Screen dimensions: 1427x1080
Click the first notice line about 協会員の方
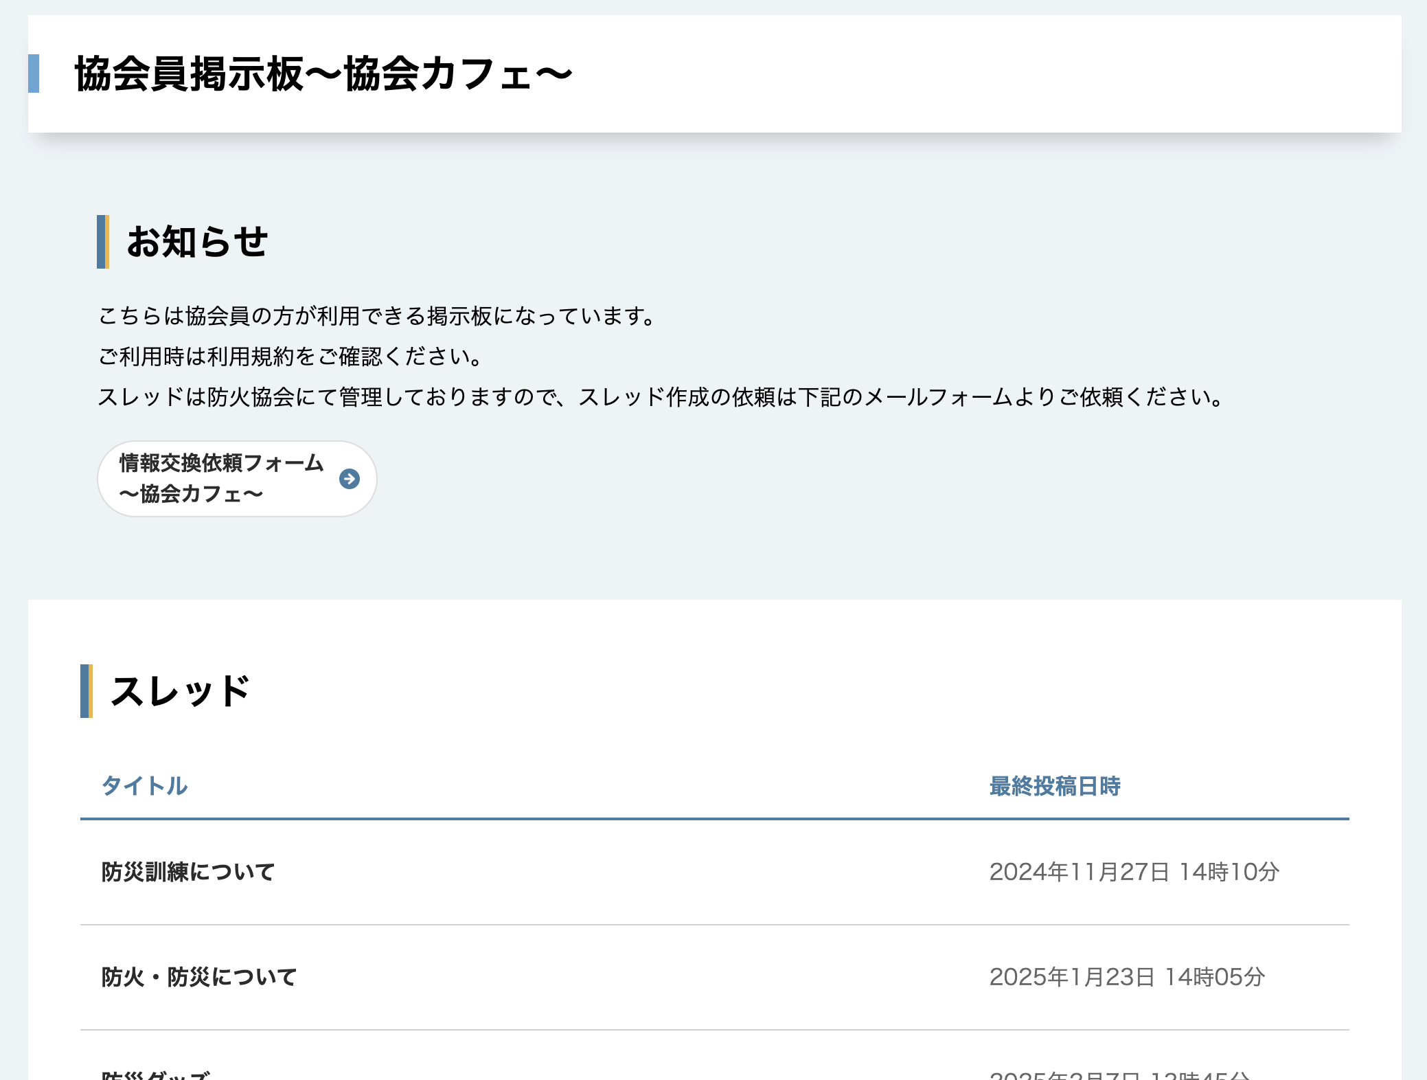[x=376, y=316]
